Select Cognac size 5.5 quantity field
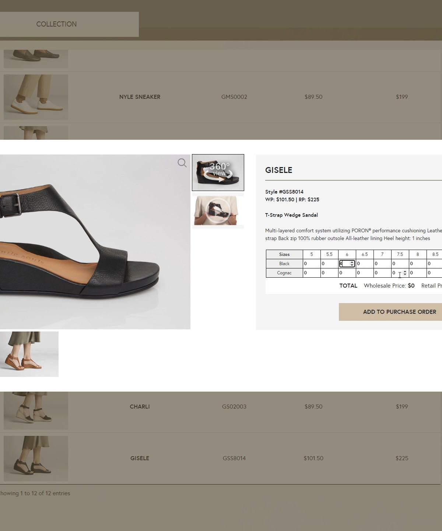Image resolution: width=442 pixels, height=531 pixels. [x=329, y=273]
